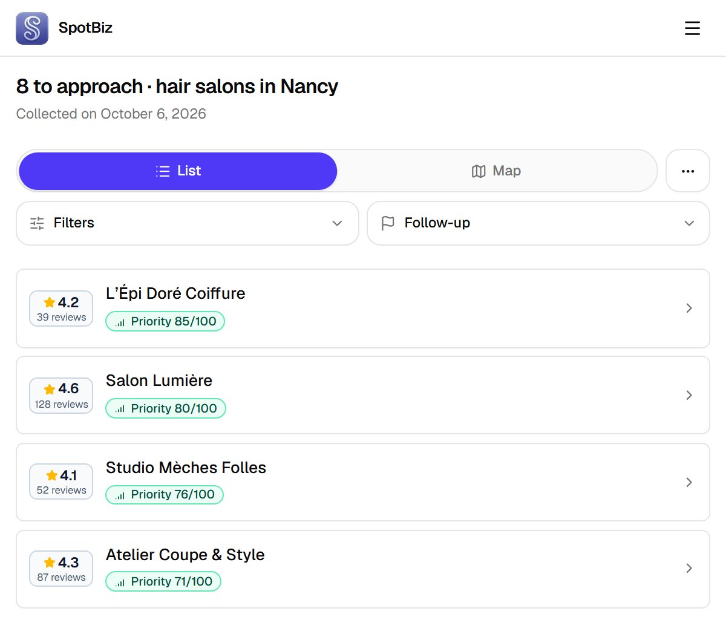
Task: Click the 4.2 rating box with 39 reviews
Action: pos(61,308)
